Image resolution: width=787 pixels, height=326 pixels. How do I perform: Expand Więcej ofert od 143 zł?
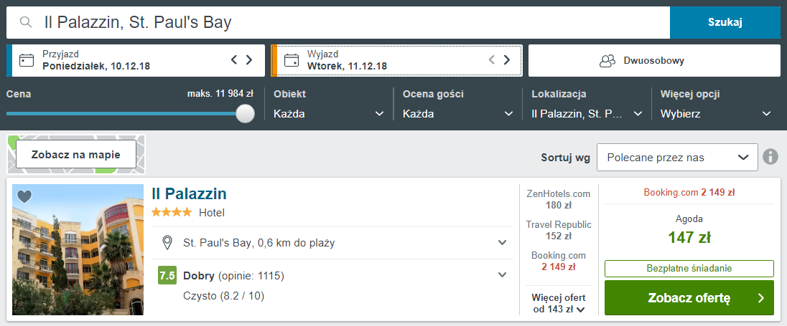click(x=559, y=304)
